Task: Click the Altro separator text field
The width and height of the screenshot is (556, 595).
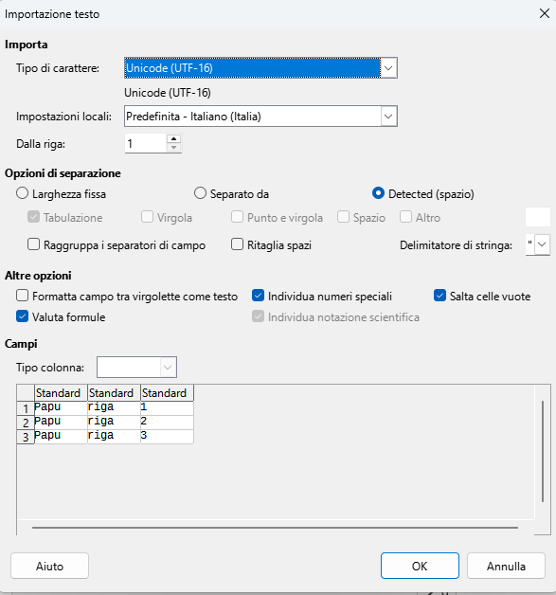Action: [x=538, y=217]
